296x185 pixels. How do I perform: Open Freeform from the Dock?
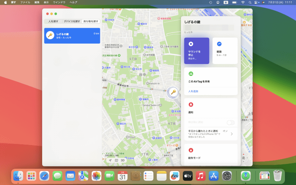(x=175, y=176)
